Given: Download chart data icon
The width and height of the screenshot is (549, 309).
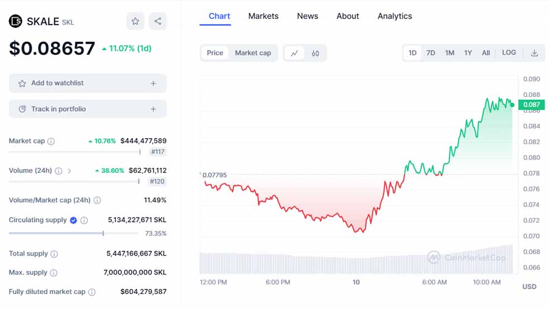Looking at the screenshot, I should pyautogui.click(x=534, y=53).
